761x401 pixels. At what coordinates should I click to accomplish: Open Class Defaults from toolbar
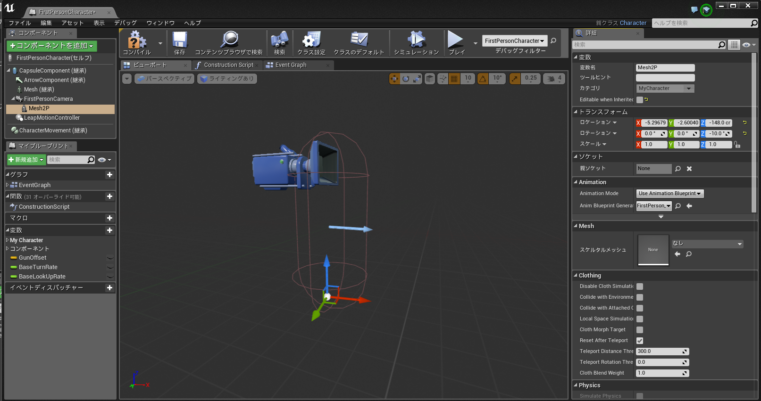pos(359,41)
